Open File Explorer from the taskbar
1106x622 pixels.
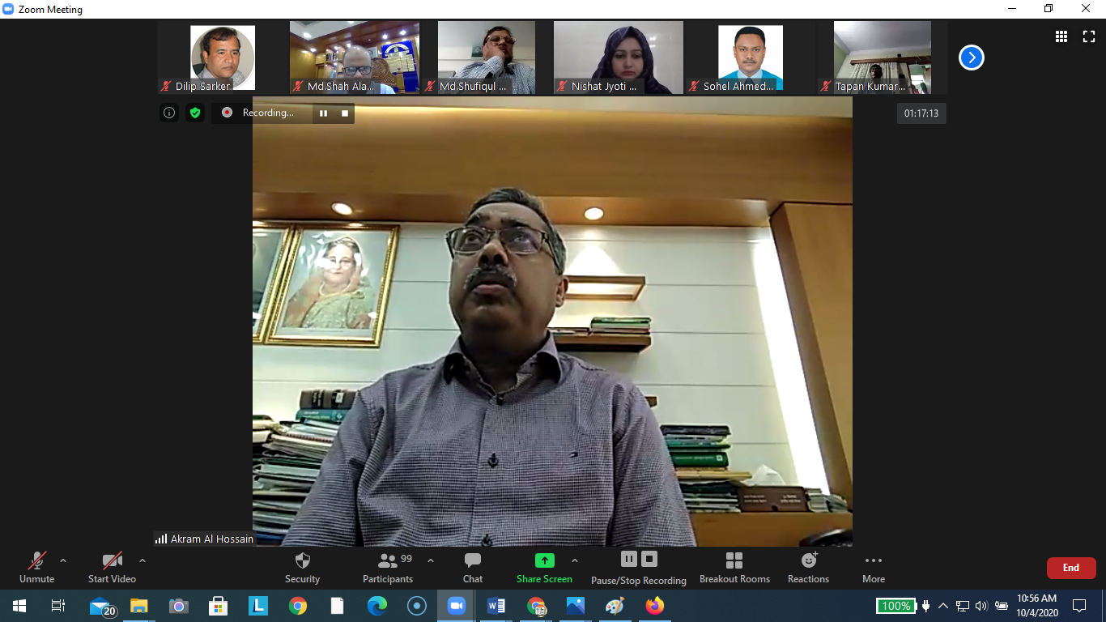point(139,606)
